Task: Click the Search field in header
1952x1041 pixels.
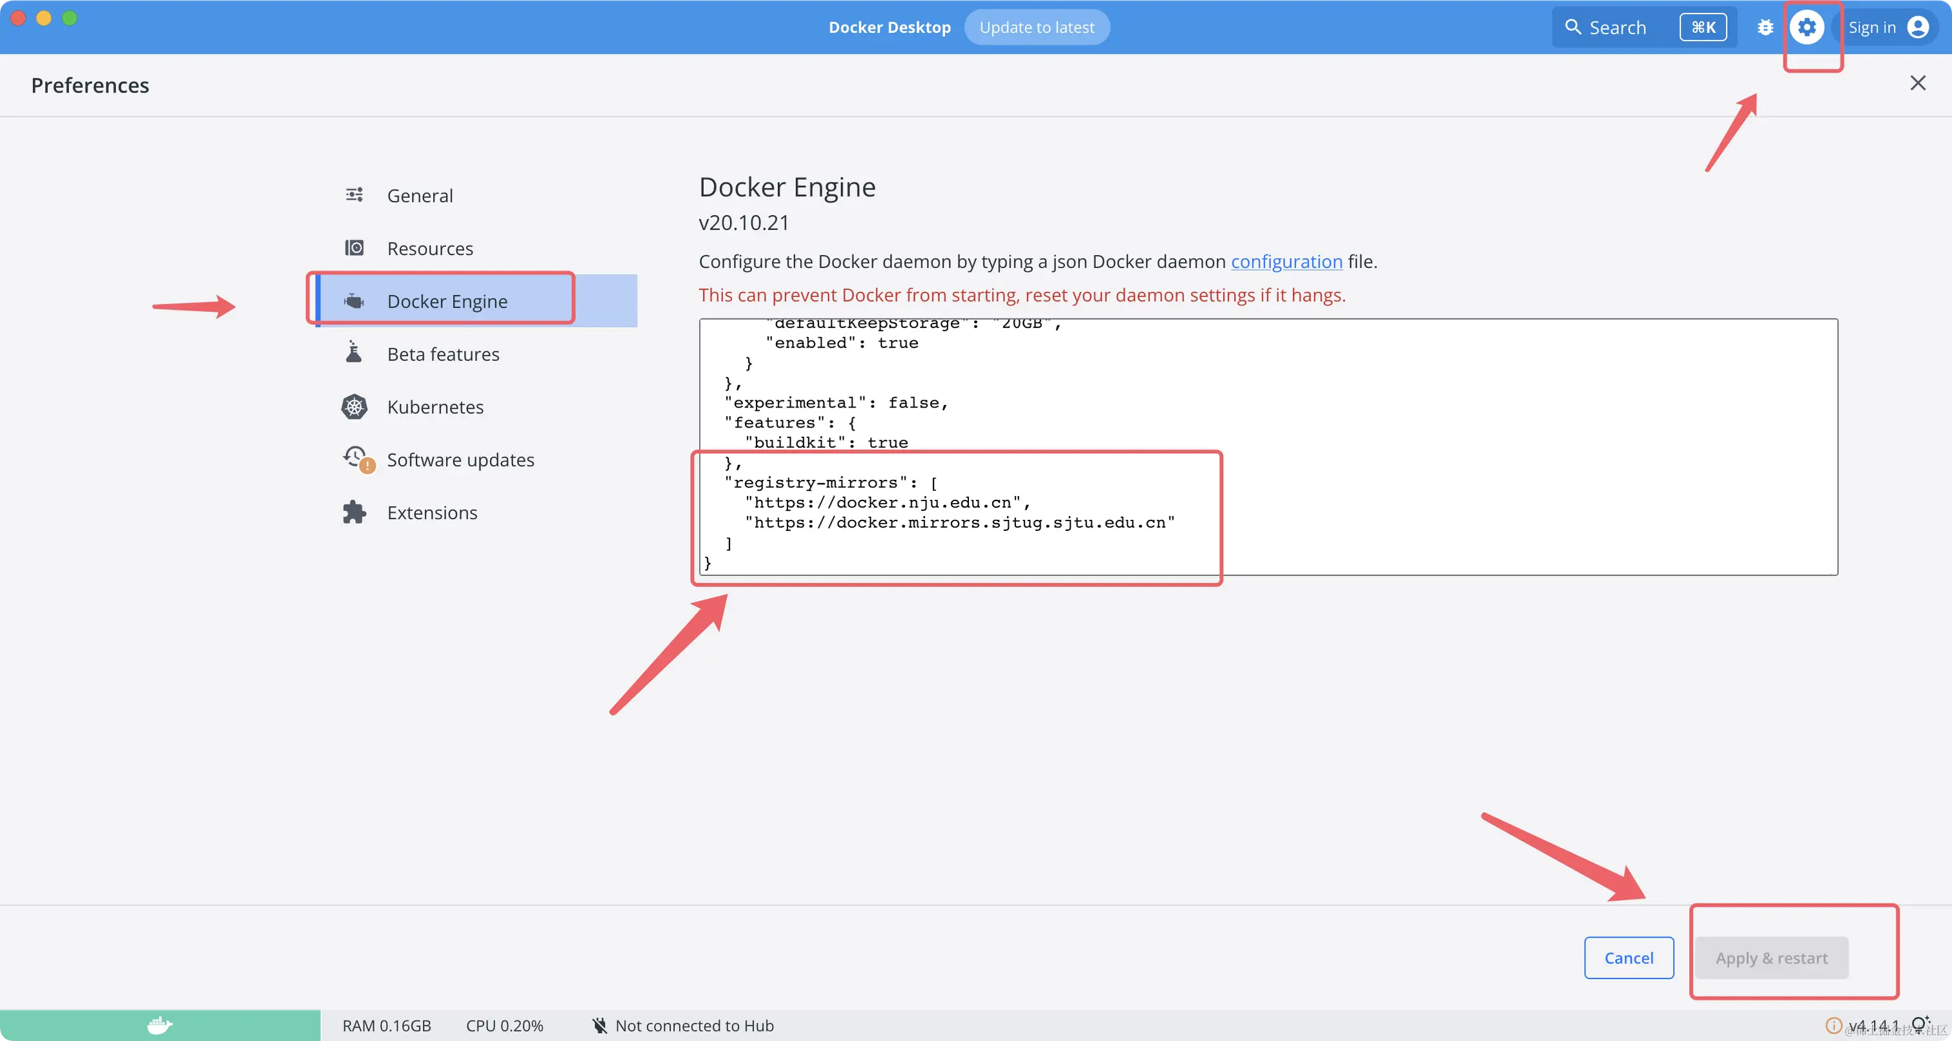Action: 1617,27
